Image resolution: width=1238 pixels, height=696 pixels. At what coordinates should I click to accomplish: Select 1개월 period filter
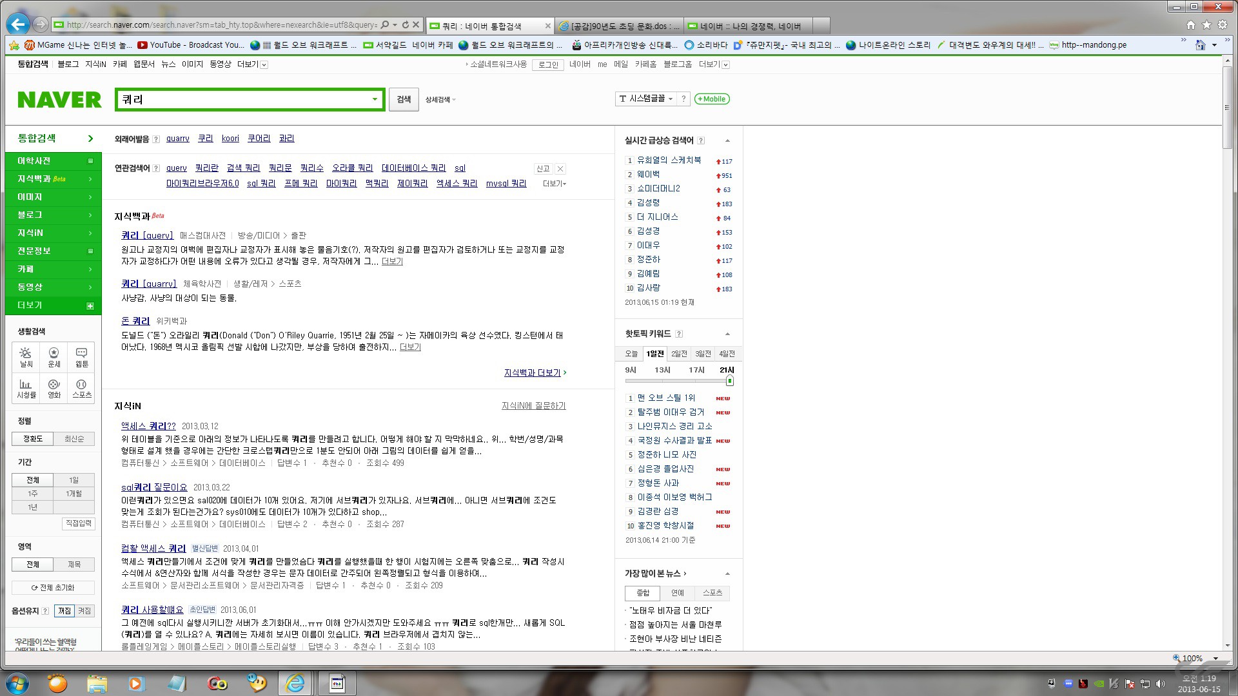tap(74, 494)
